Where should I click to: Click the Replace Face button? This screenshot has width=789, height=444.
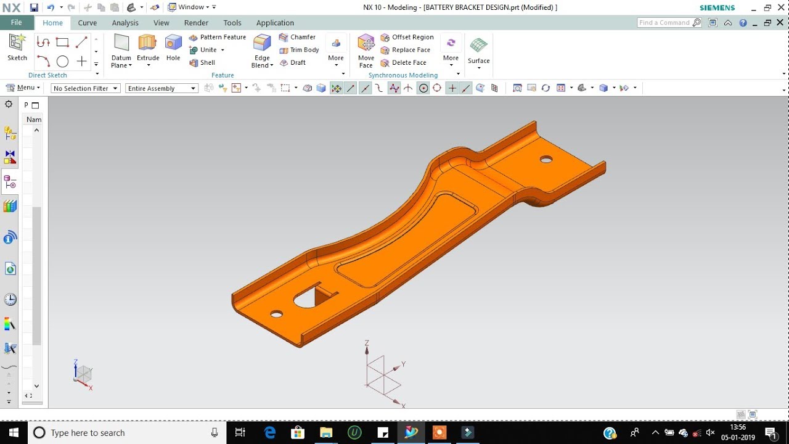point(406,50)
